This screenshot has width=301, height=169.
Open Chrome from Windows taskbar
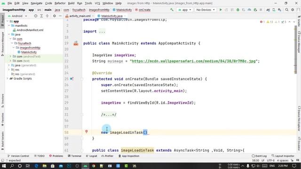point(94,166)
